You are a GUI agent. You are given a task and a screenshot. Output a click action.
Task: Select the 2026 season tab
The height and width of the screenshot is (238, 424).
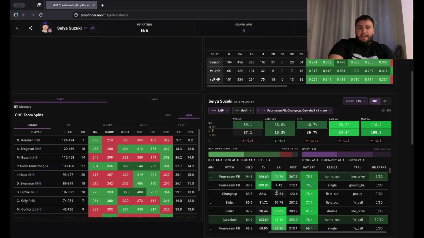(x=189, y=115)
